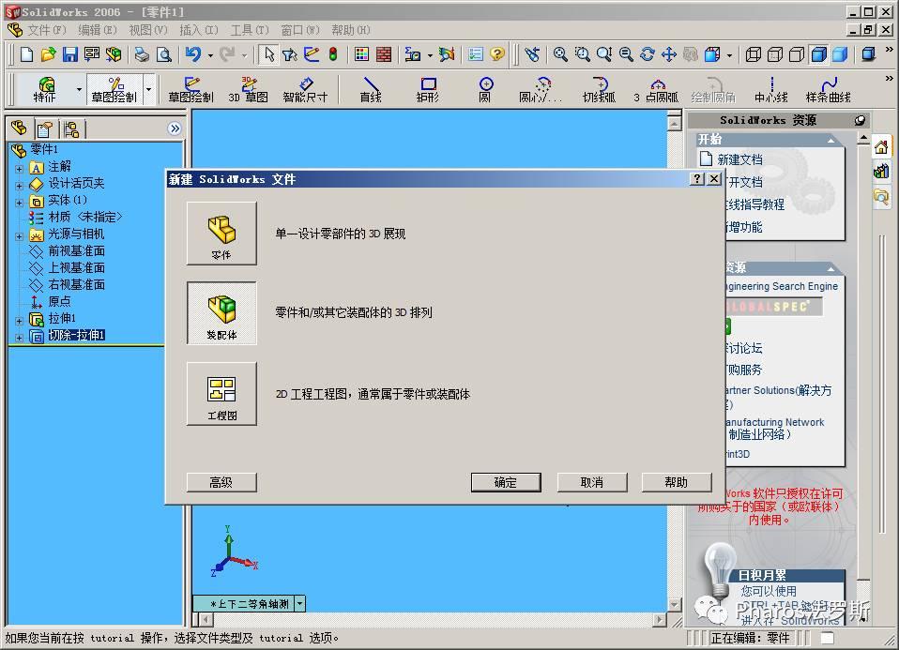Open the 工具 menu
Image resolution: width=899 pixels, height=650 pixels.
(x=248, y=29)
